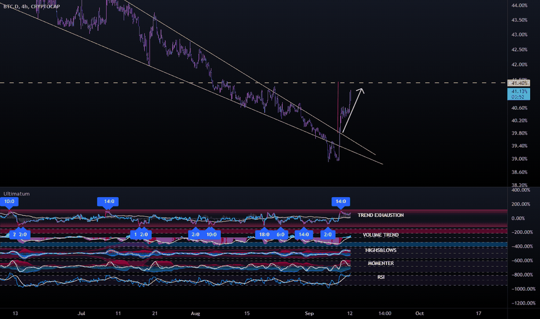The image size is (540, 319).
Task: Click the 39.80% price axis value
Action: tap(519, 133)
